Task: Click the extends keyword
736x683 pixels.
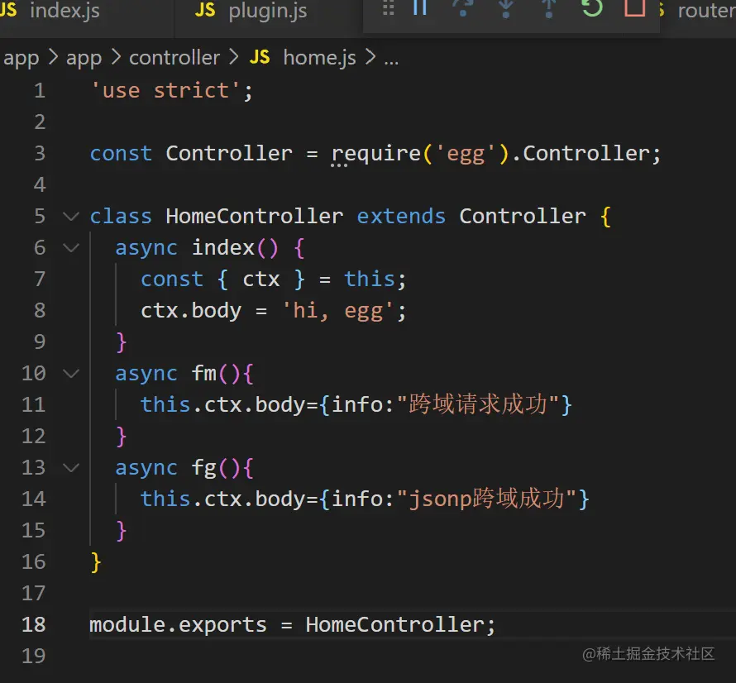Action: (x=401, y=217)
